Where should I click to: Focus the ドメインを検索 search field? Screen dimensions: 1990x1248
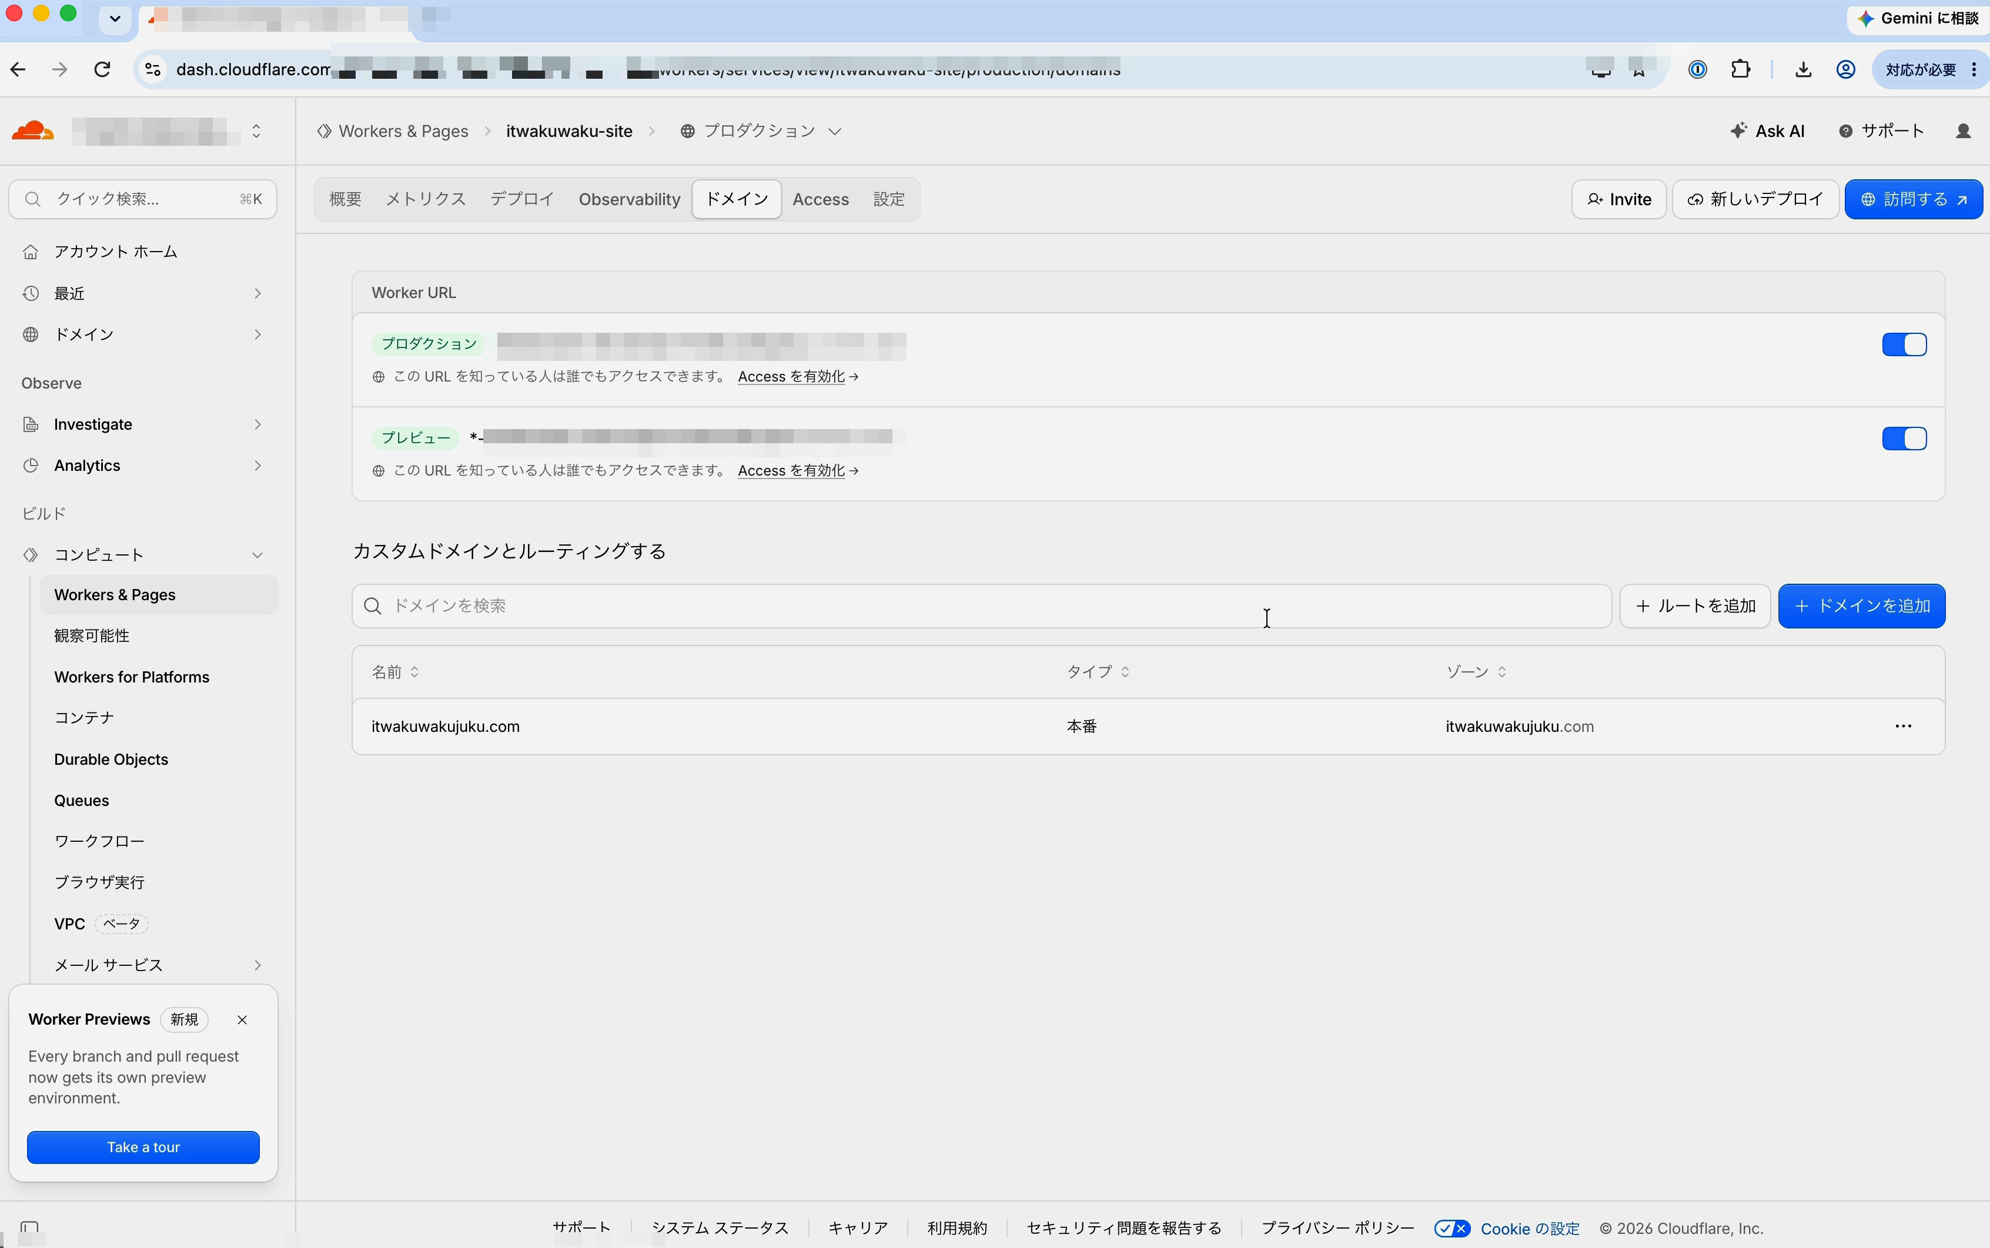[x=981, y=606]
